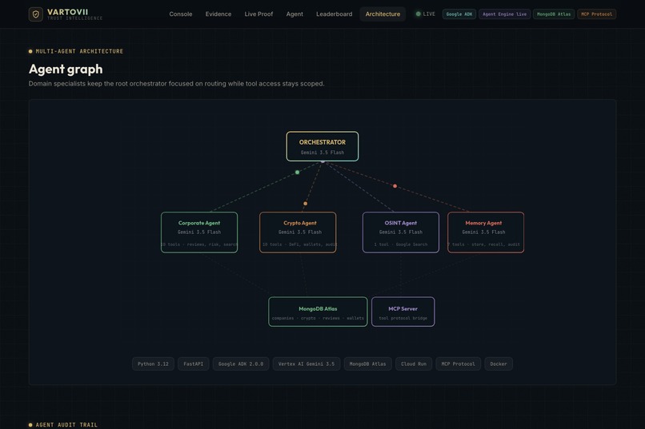Click the Domain specialists description text
The height and width of the screenshot is (429, 645).
(177, 84)
